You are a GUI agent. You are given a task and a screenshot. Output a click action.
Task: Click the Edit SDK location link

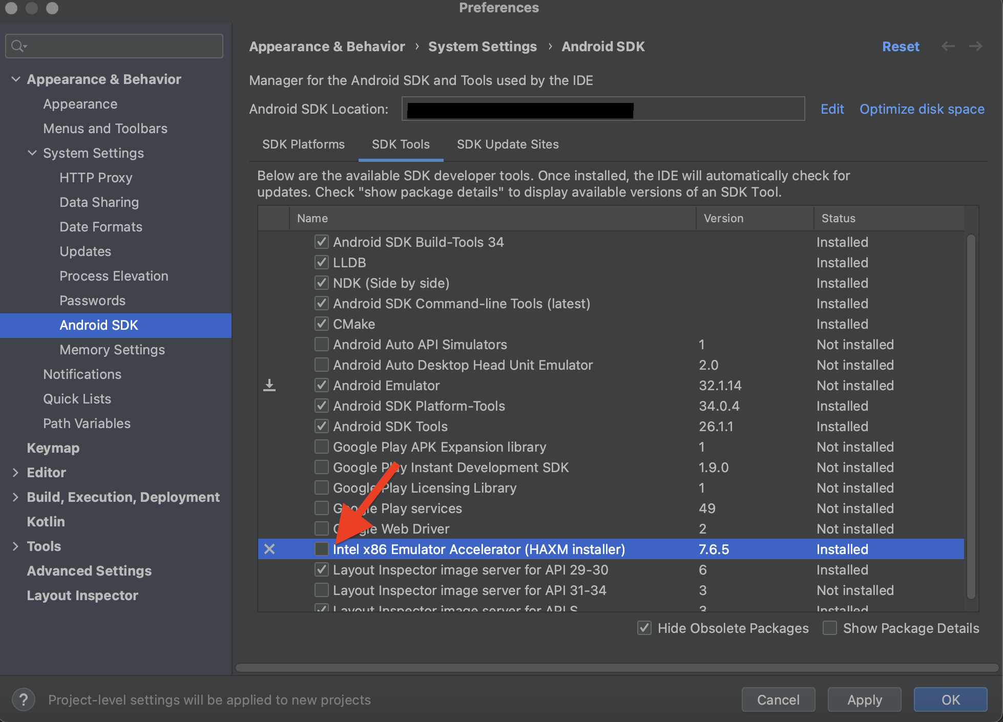[832, 109]
